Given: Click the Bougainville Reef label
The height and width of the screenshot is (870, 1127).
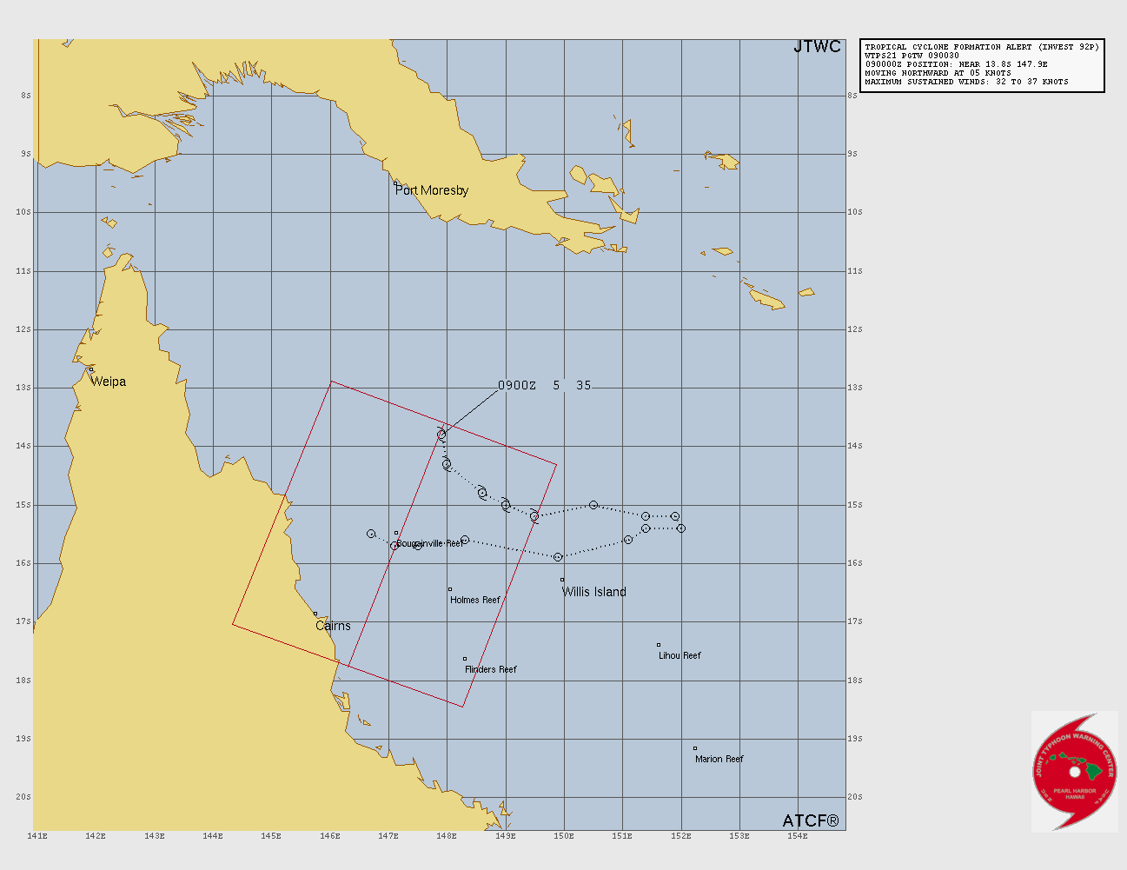Looking at the screenshot, I should 430,543.
